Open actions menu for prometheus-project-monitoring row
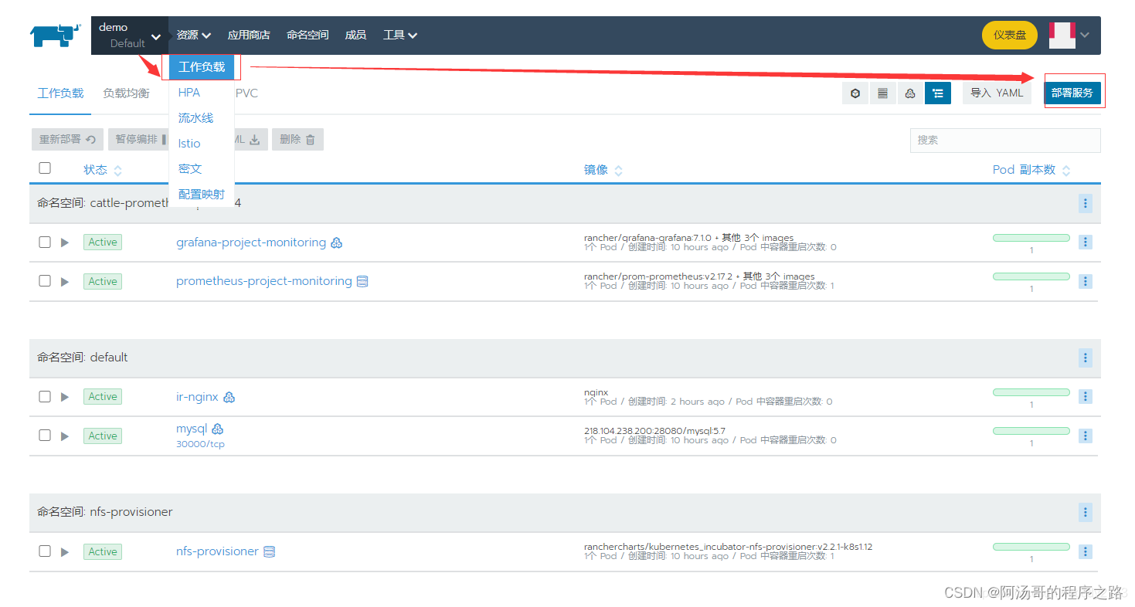Screen dimensions: 1135x607 coord(1086,281)
